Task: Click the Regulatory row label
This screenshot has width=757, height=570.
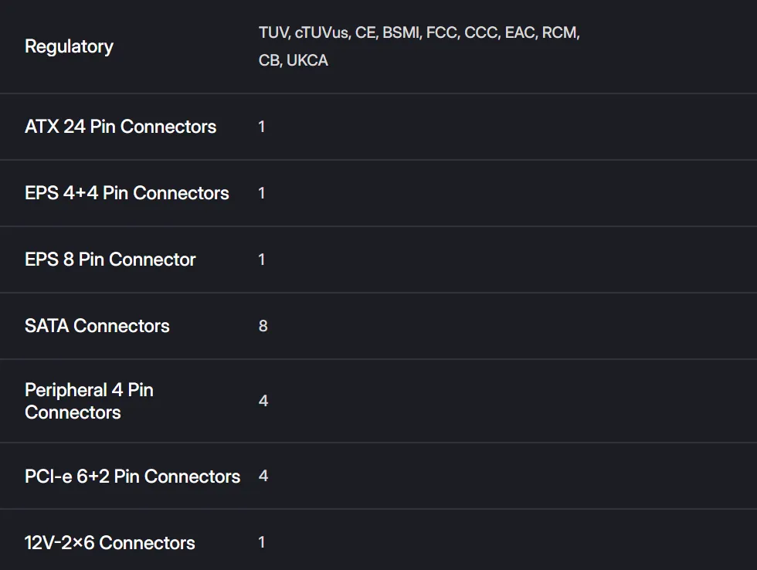Action: click(x=69, y=46)
